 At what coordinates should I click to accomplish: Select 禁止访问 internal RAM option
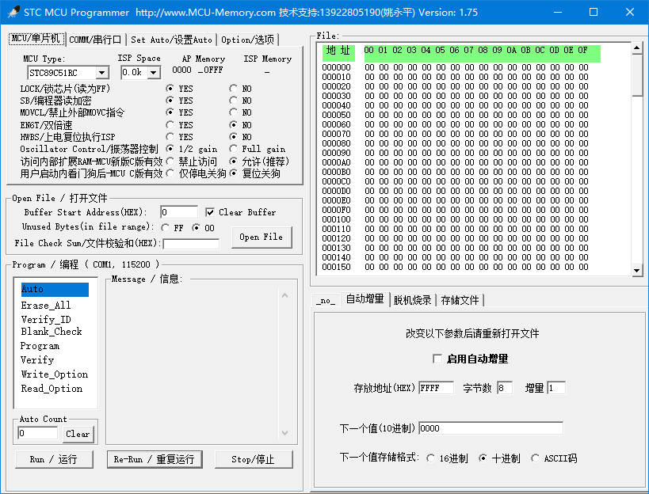(170, 161)
